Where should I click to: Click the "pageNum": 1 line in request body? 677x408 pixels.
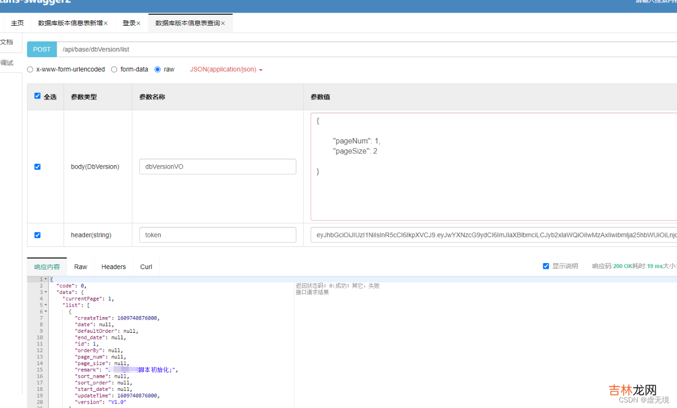coord(356,141)
